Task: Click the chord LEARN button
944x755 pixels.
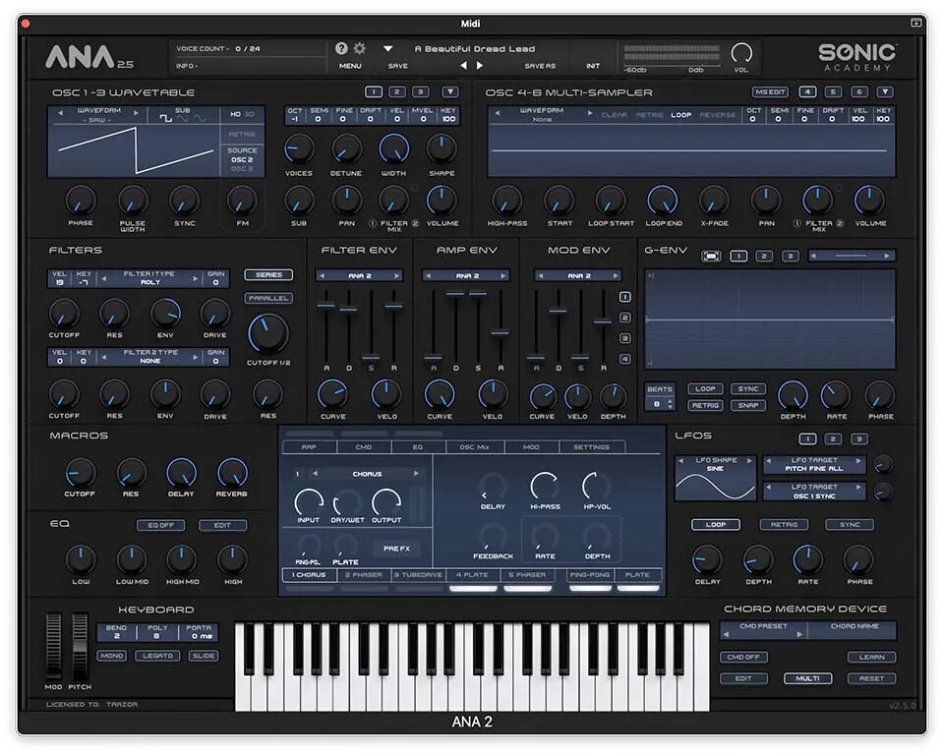Action: tap(871, 657)
